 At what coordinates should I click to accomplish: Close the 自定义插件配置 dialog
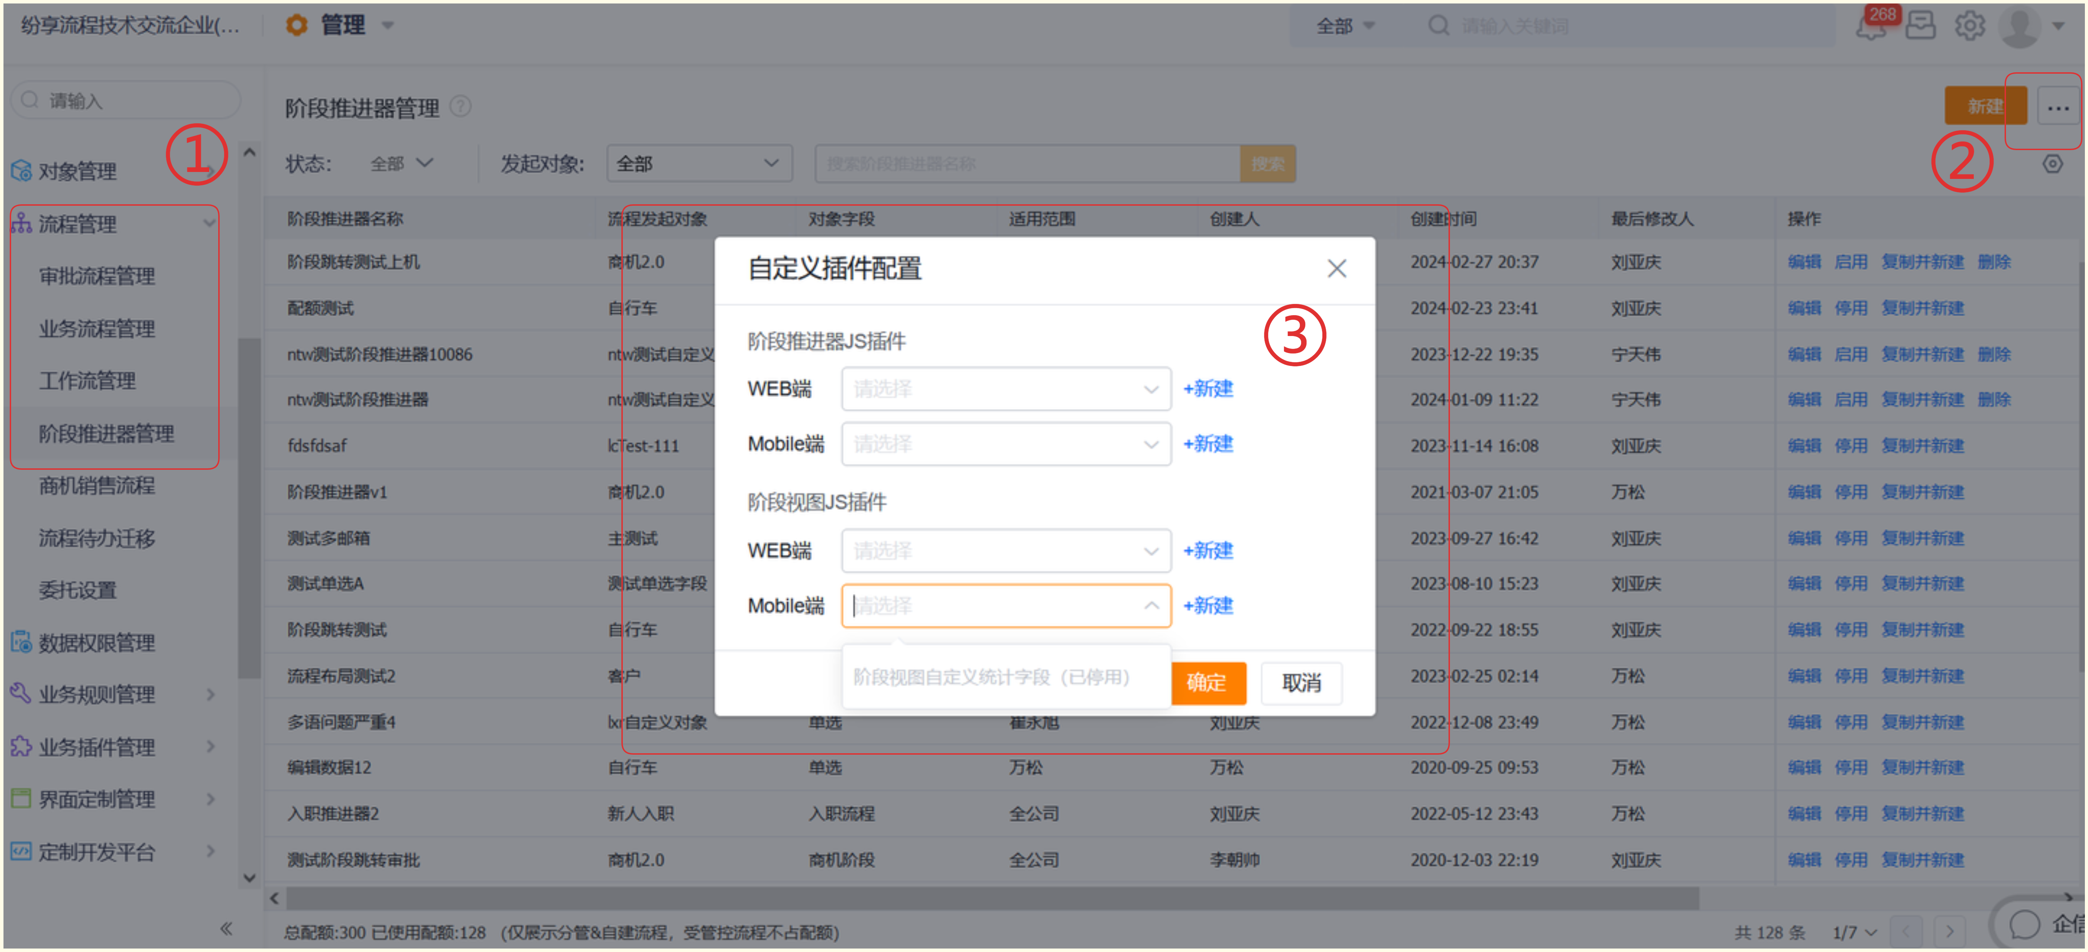coord(1337,268)
